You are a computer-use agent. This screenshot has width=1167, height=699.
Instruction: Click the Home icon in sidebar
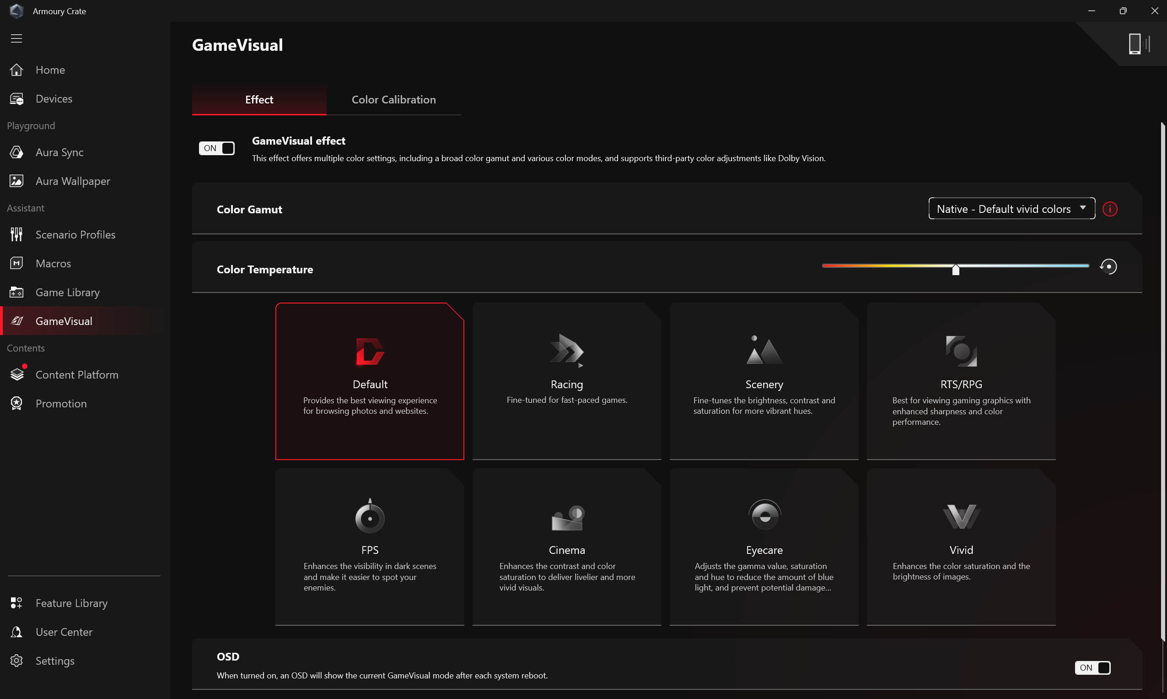[x=16, y=70]
